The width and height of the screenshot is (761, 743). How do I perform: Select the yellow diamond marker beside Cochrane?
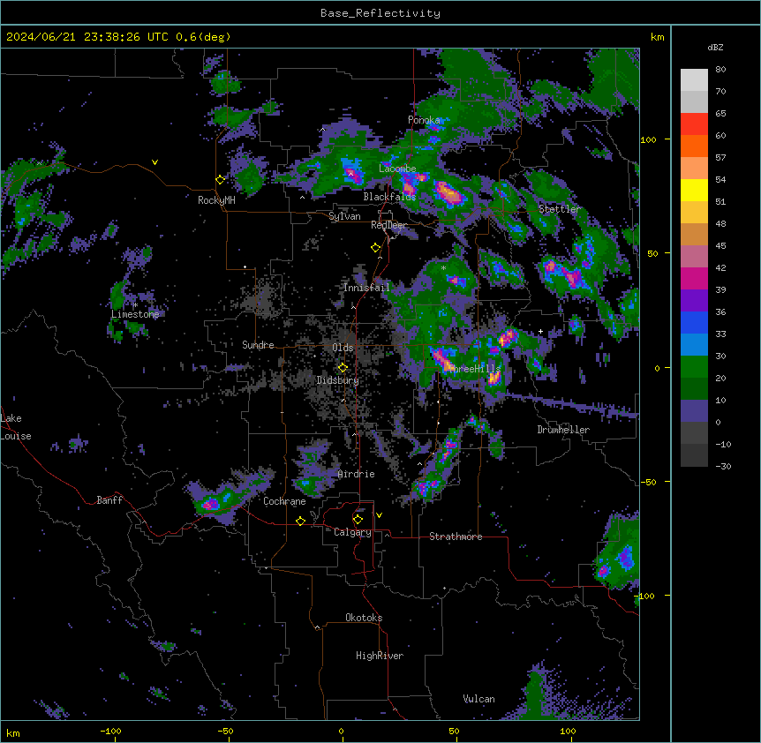coord(300,522)
